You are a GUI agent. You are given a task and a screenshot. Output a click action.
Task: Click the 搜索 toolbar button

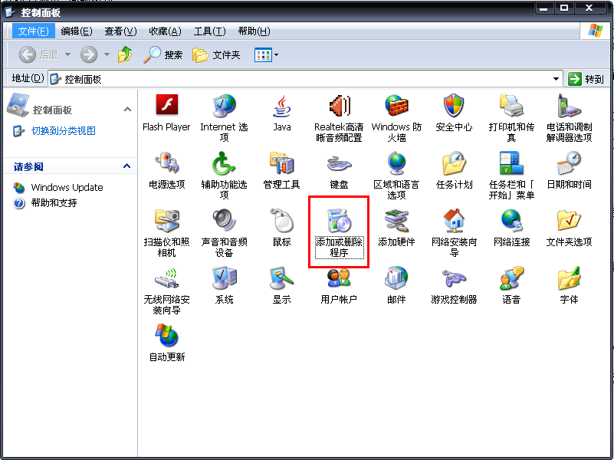[163, 54]
